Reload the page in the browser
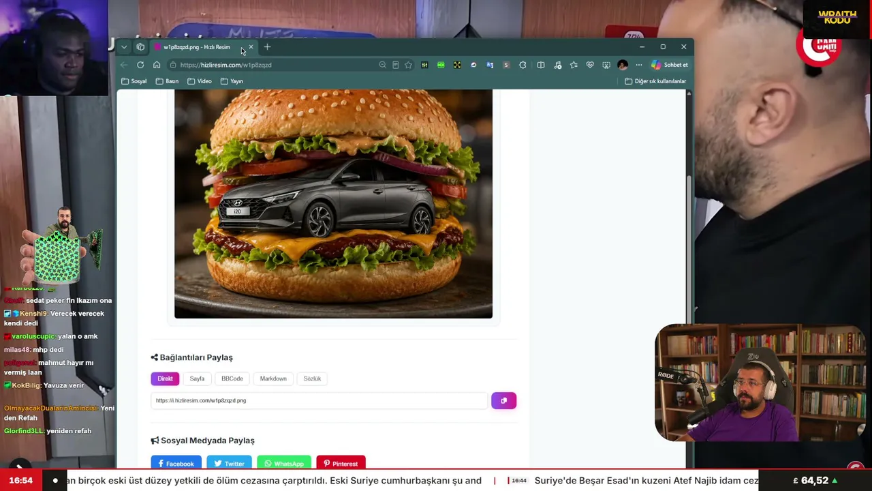 click(x=140, y=65)
